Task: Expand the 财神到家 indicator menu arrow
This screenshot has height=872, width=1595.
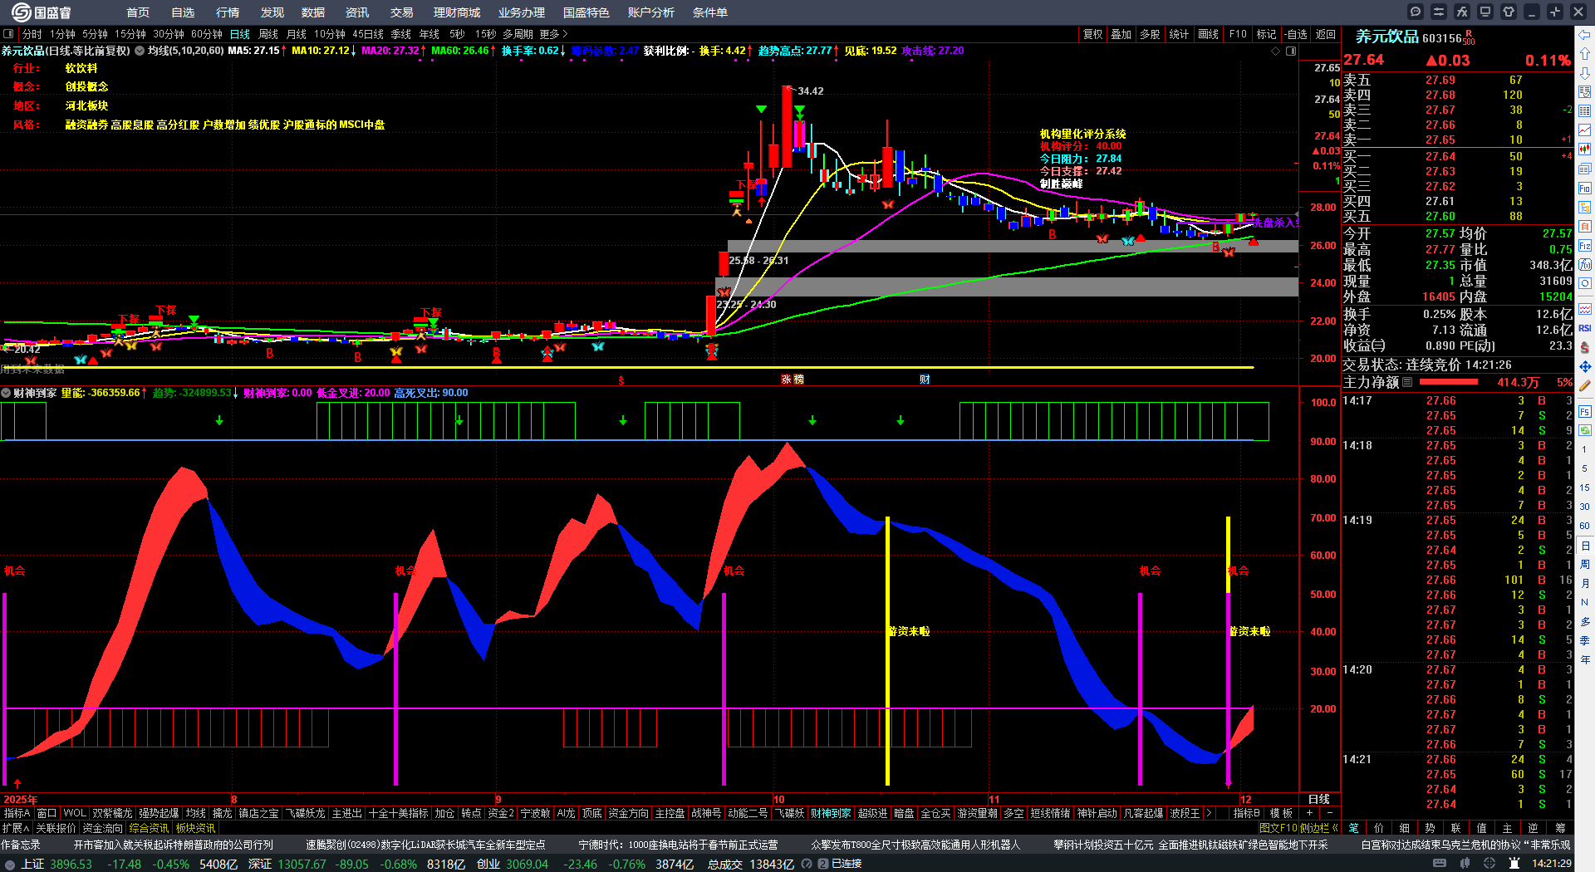Action: (x=6, y=393)
